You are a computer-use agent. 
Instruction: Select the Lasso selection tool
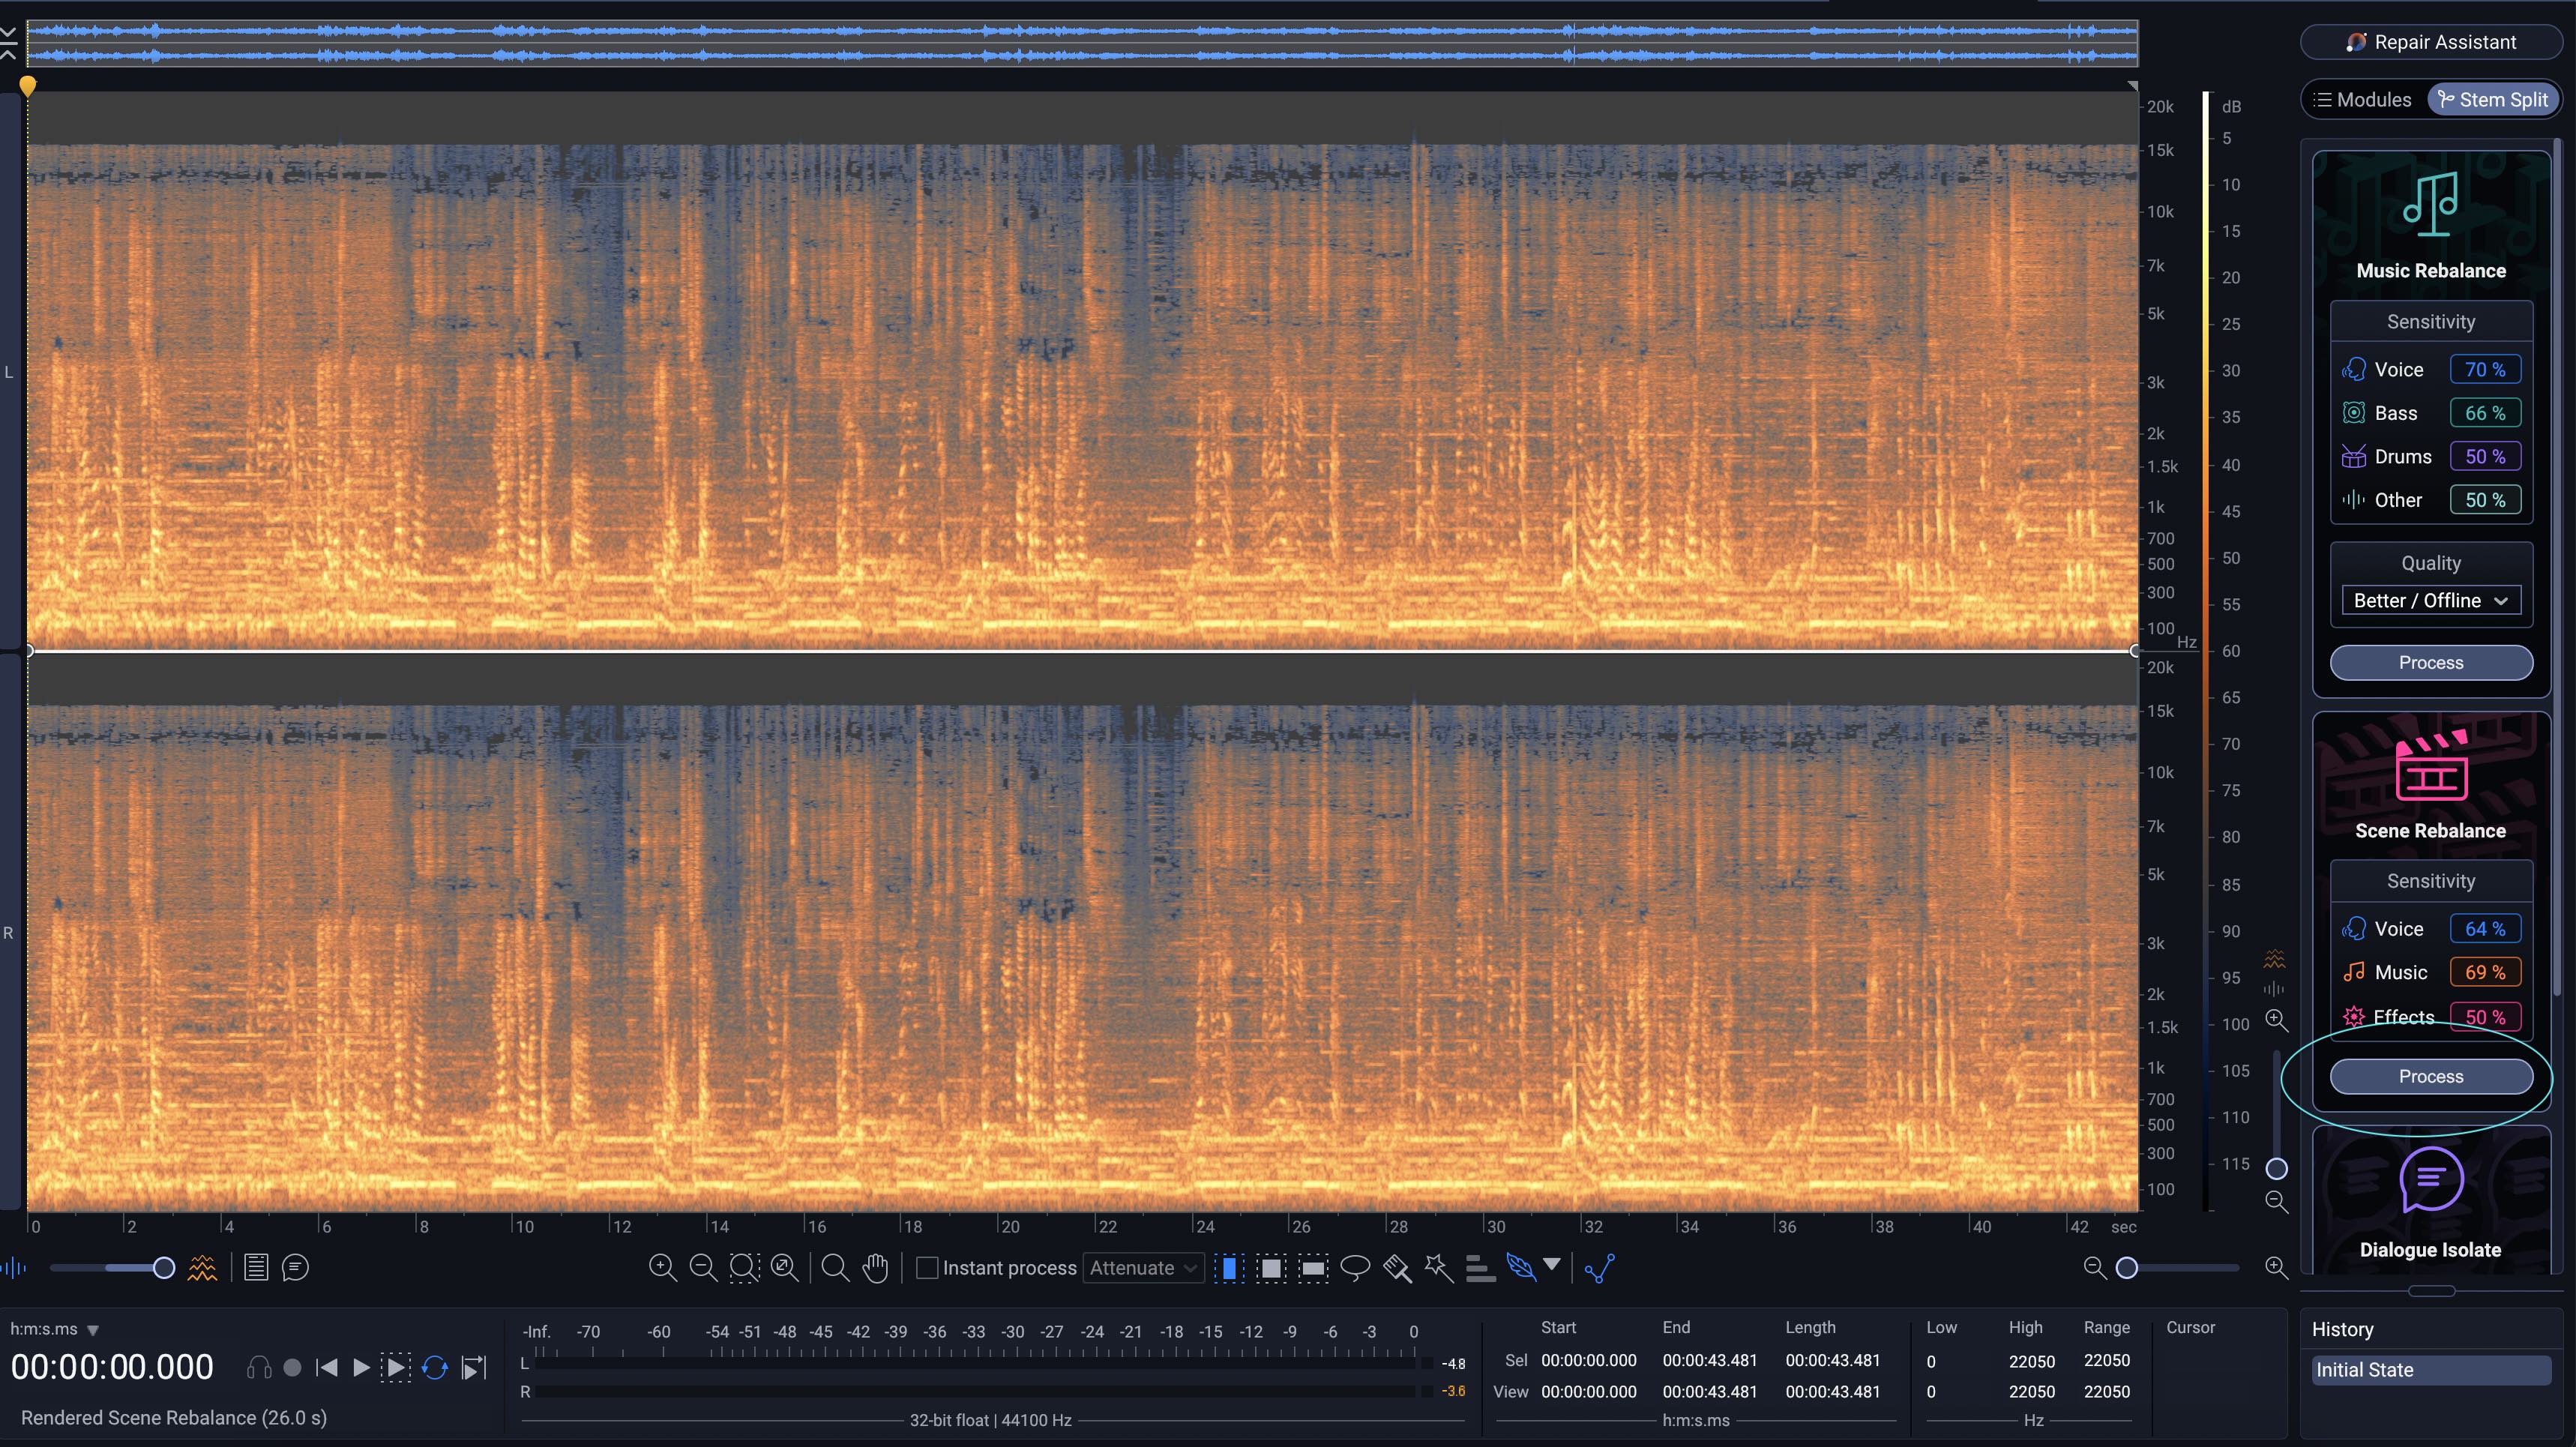click(1355, 1267)
